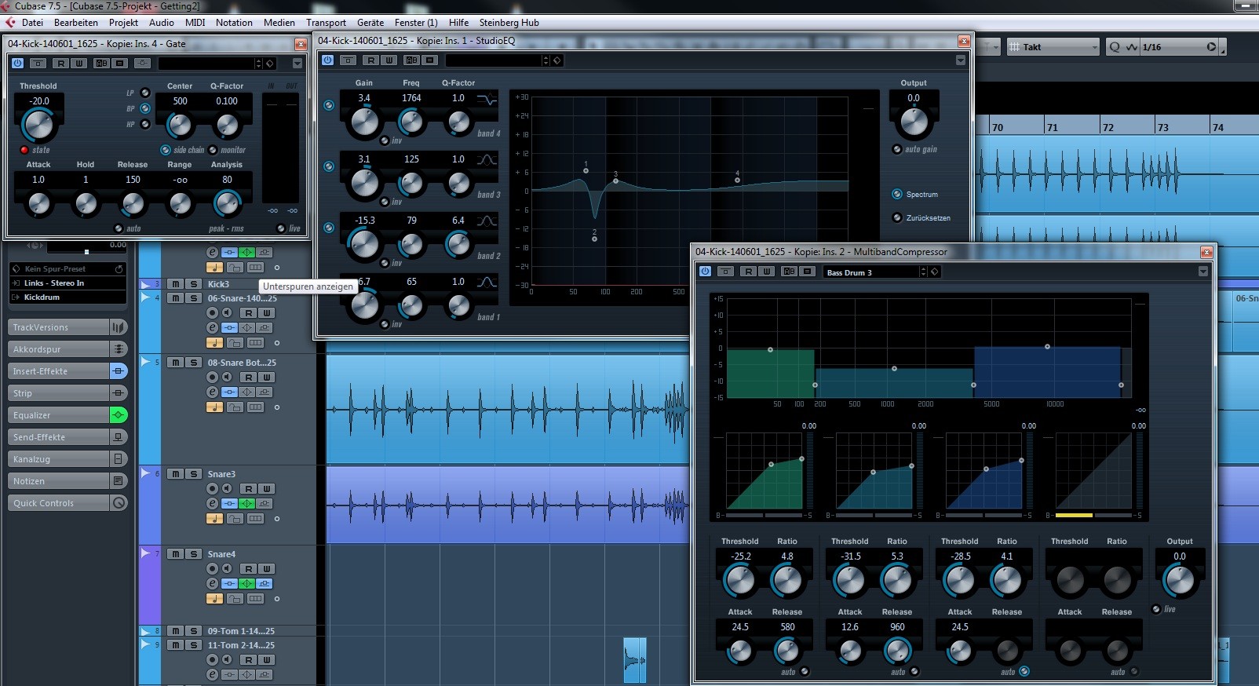The width and height of the screenshot is (1259, 686).
Task: Open the MIDI menu
Action: point(195,22)
